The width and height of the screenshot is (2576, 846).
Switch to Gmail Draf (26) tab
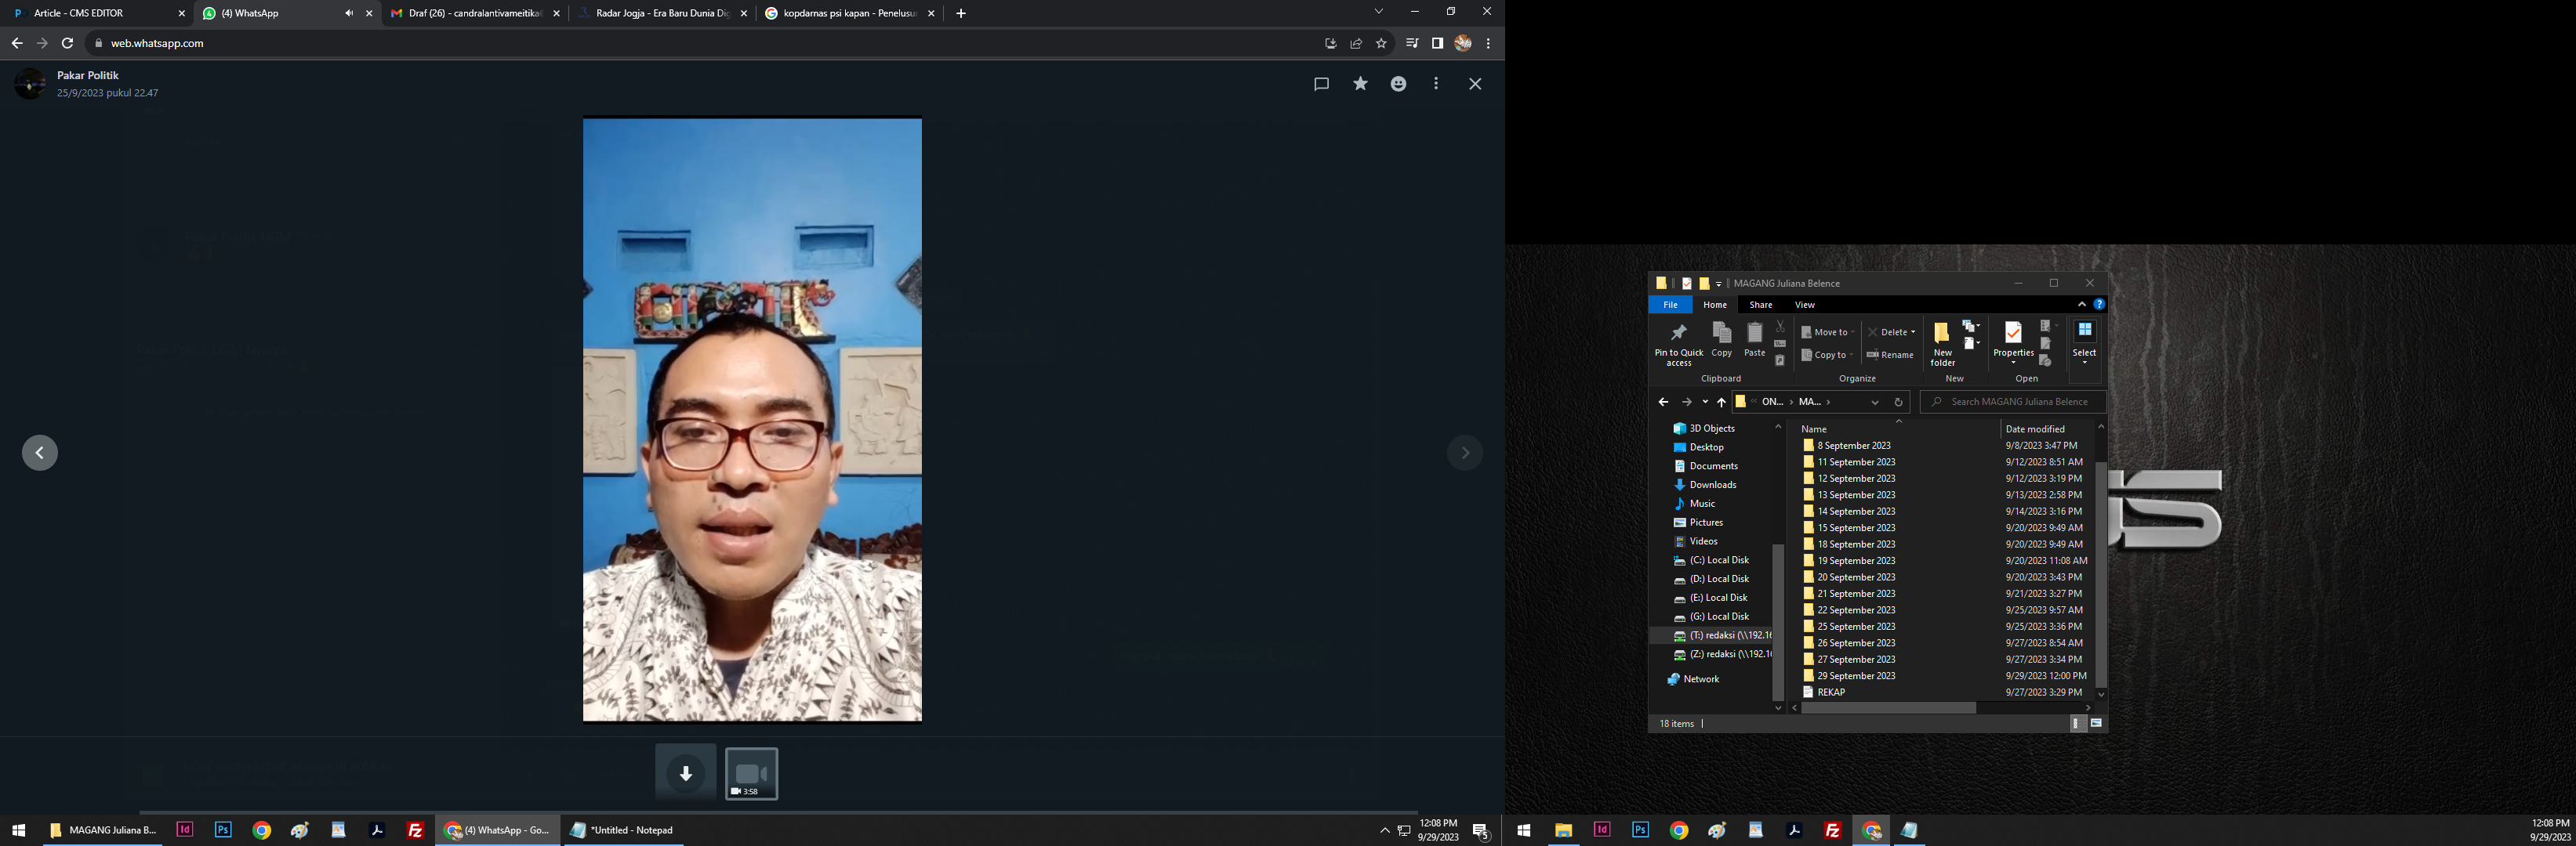pyautogui.click(x=475, y=13)
